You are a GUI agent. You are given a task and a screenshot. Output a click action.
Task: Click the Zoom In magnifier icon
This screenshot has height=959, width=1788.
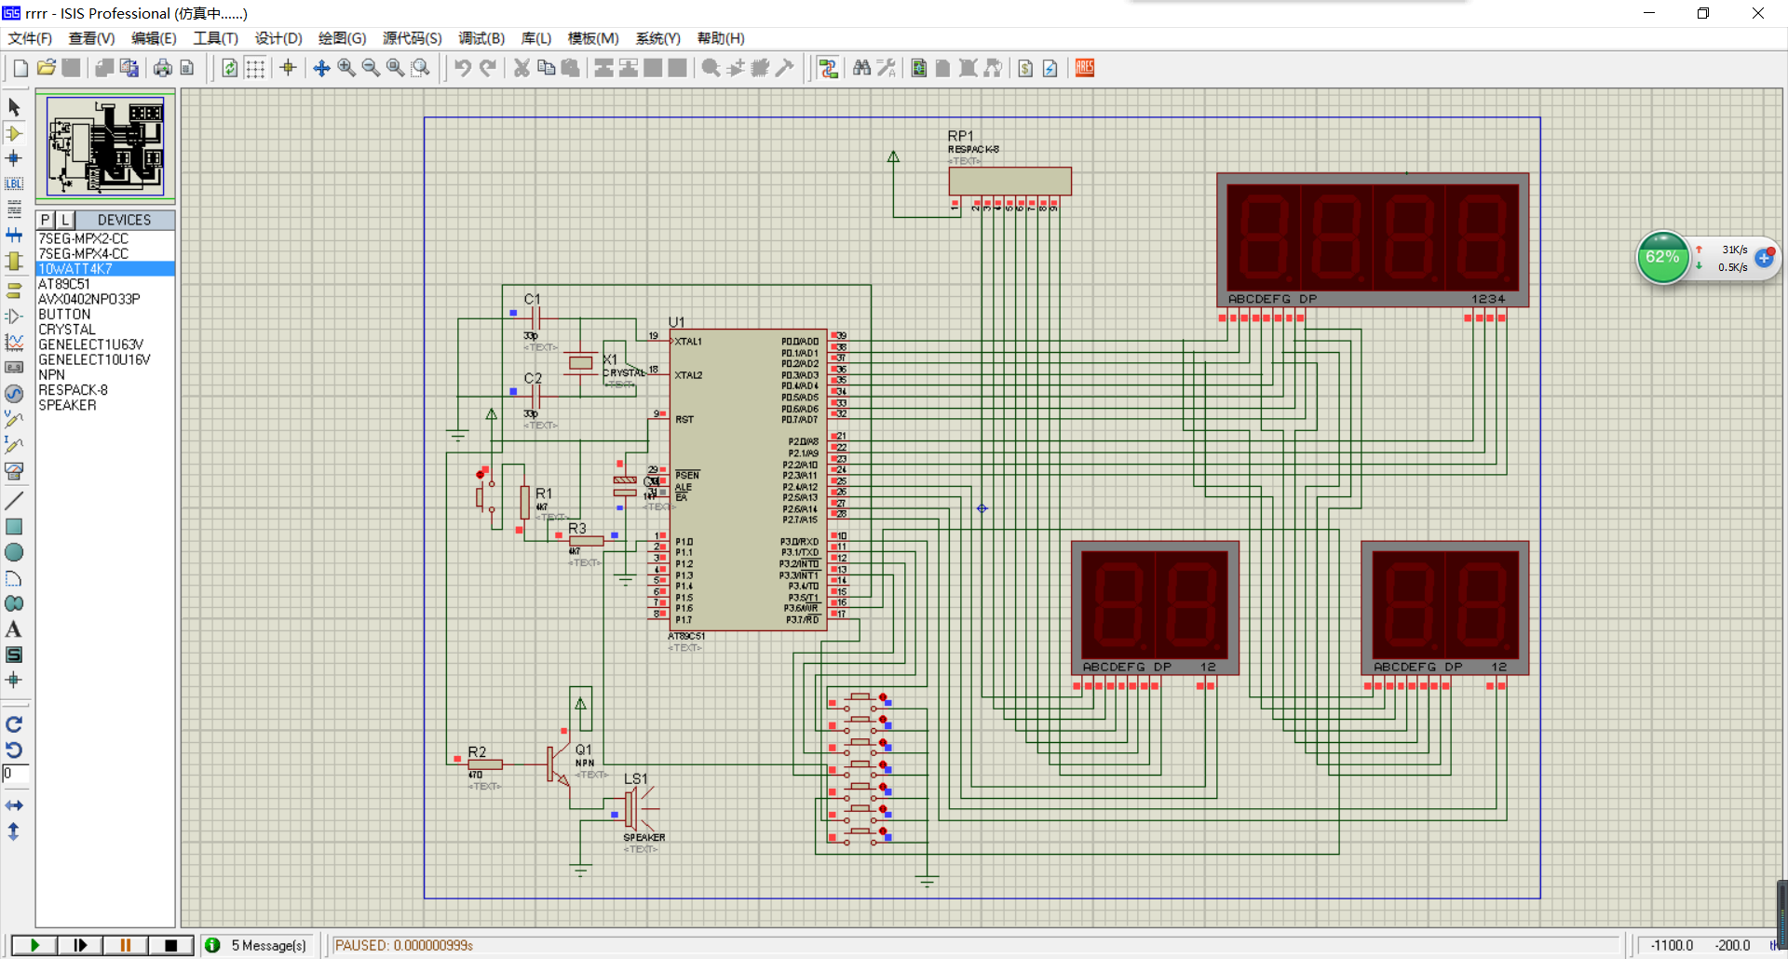346,68
